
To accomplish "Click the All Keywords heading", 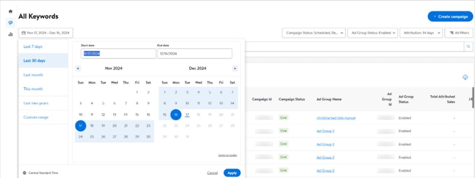I will [38, 16].
